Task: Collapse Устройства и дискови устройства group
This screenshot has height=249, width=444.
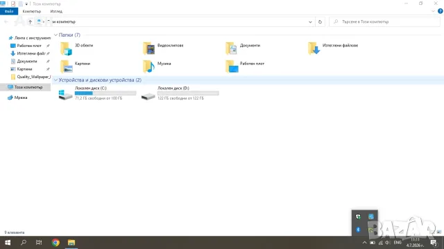Action: pyautogui.click(x=55, y=80)
